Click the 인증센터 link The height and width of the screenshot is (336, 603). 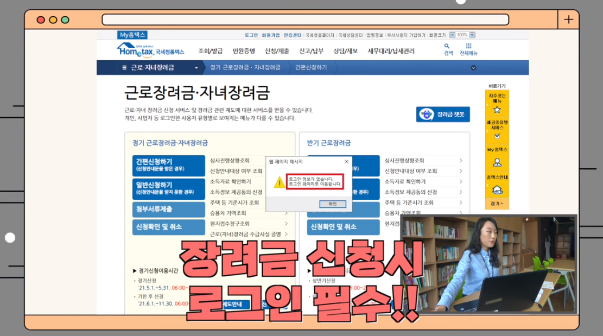293,35
